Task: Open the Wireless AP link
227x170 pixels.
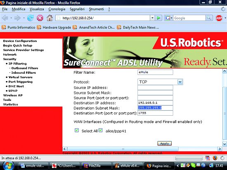Action: 13,95
